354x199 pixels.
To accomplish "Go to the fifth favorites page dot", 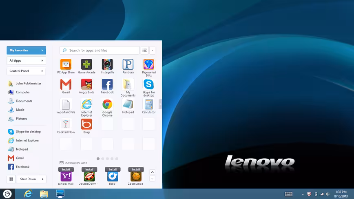I will 117,159.
